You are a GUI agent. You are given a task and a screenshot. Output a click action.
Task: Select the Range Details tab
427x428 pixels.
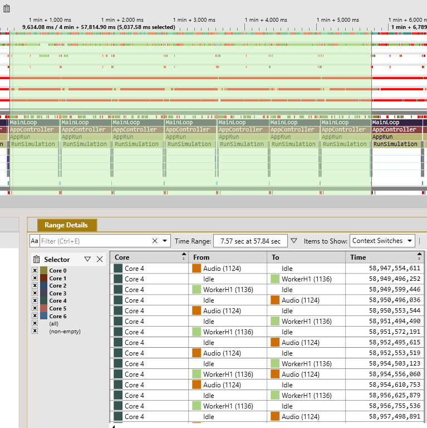[x=67, y=225]
